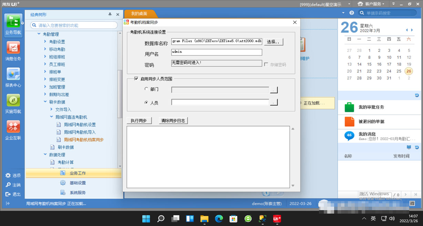Select 业务工作 in bottom navigation
Viewport: 423px width, 226px height.
(x=73, y=173)
